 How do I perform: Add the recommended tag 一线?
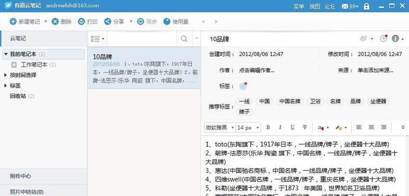click(x=244, y=101)
